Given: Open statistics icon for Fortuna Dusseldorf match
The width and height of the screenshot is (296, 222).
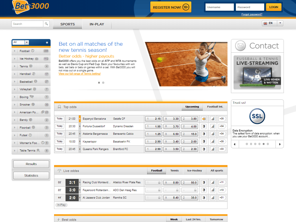Looking at the screenshot, I should tap(213, 127).
